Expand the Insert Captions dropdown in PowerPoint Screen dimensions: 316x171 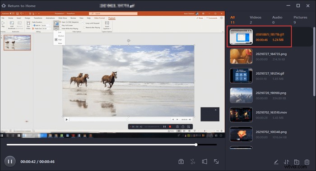(x=107, y=26)
